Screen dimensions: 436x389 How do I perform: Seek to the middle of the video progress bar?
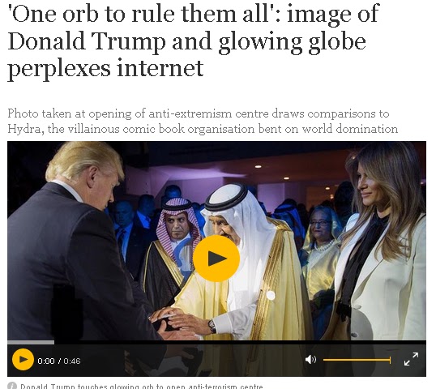(x=216, y=342)
